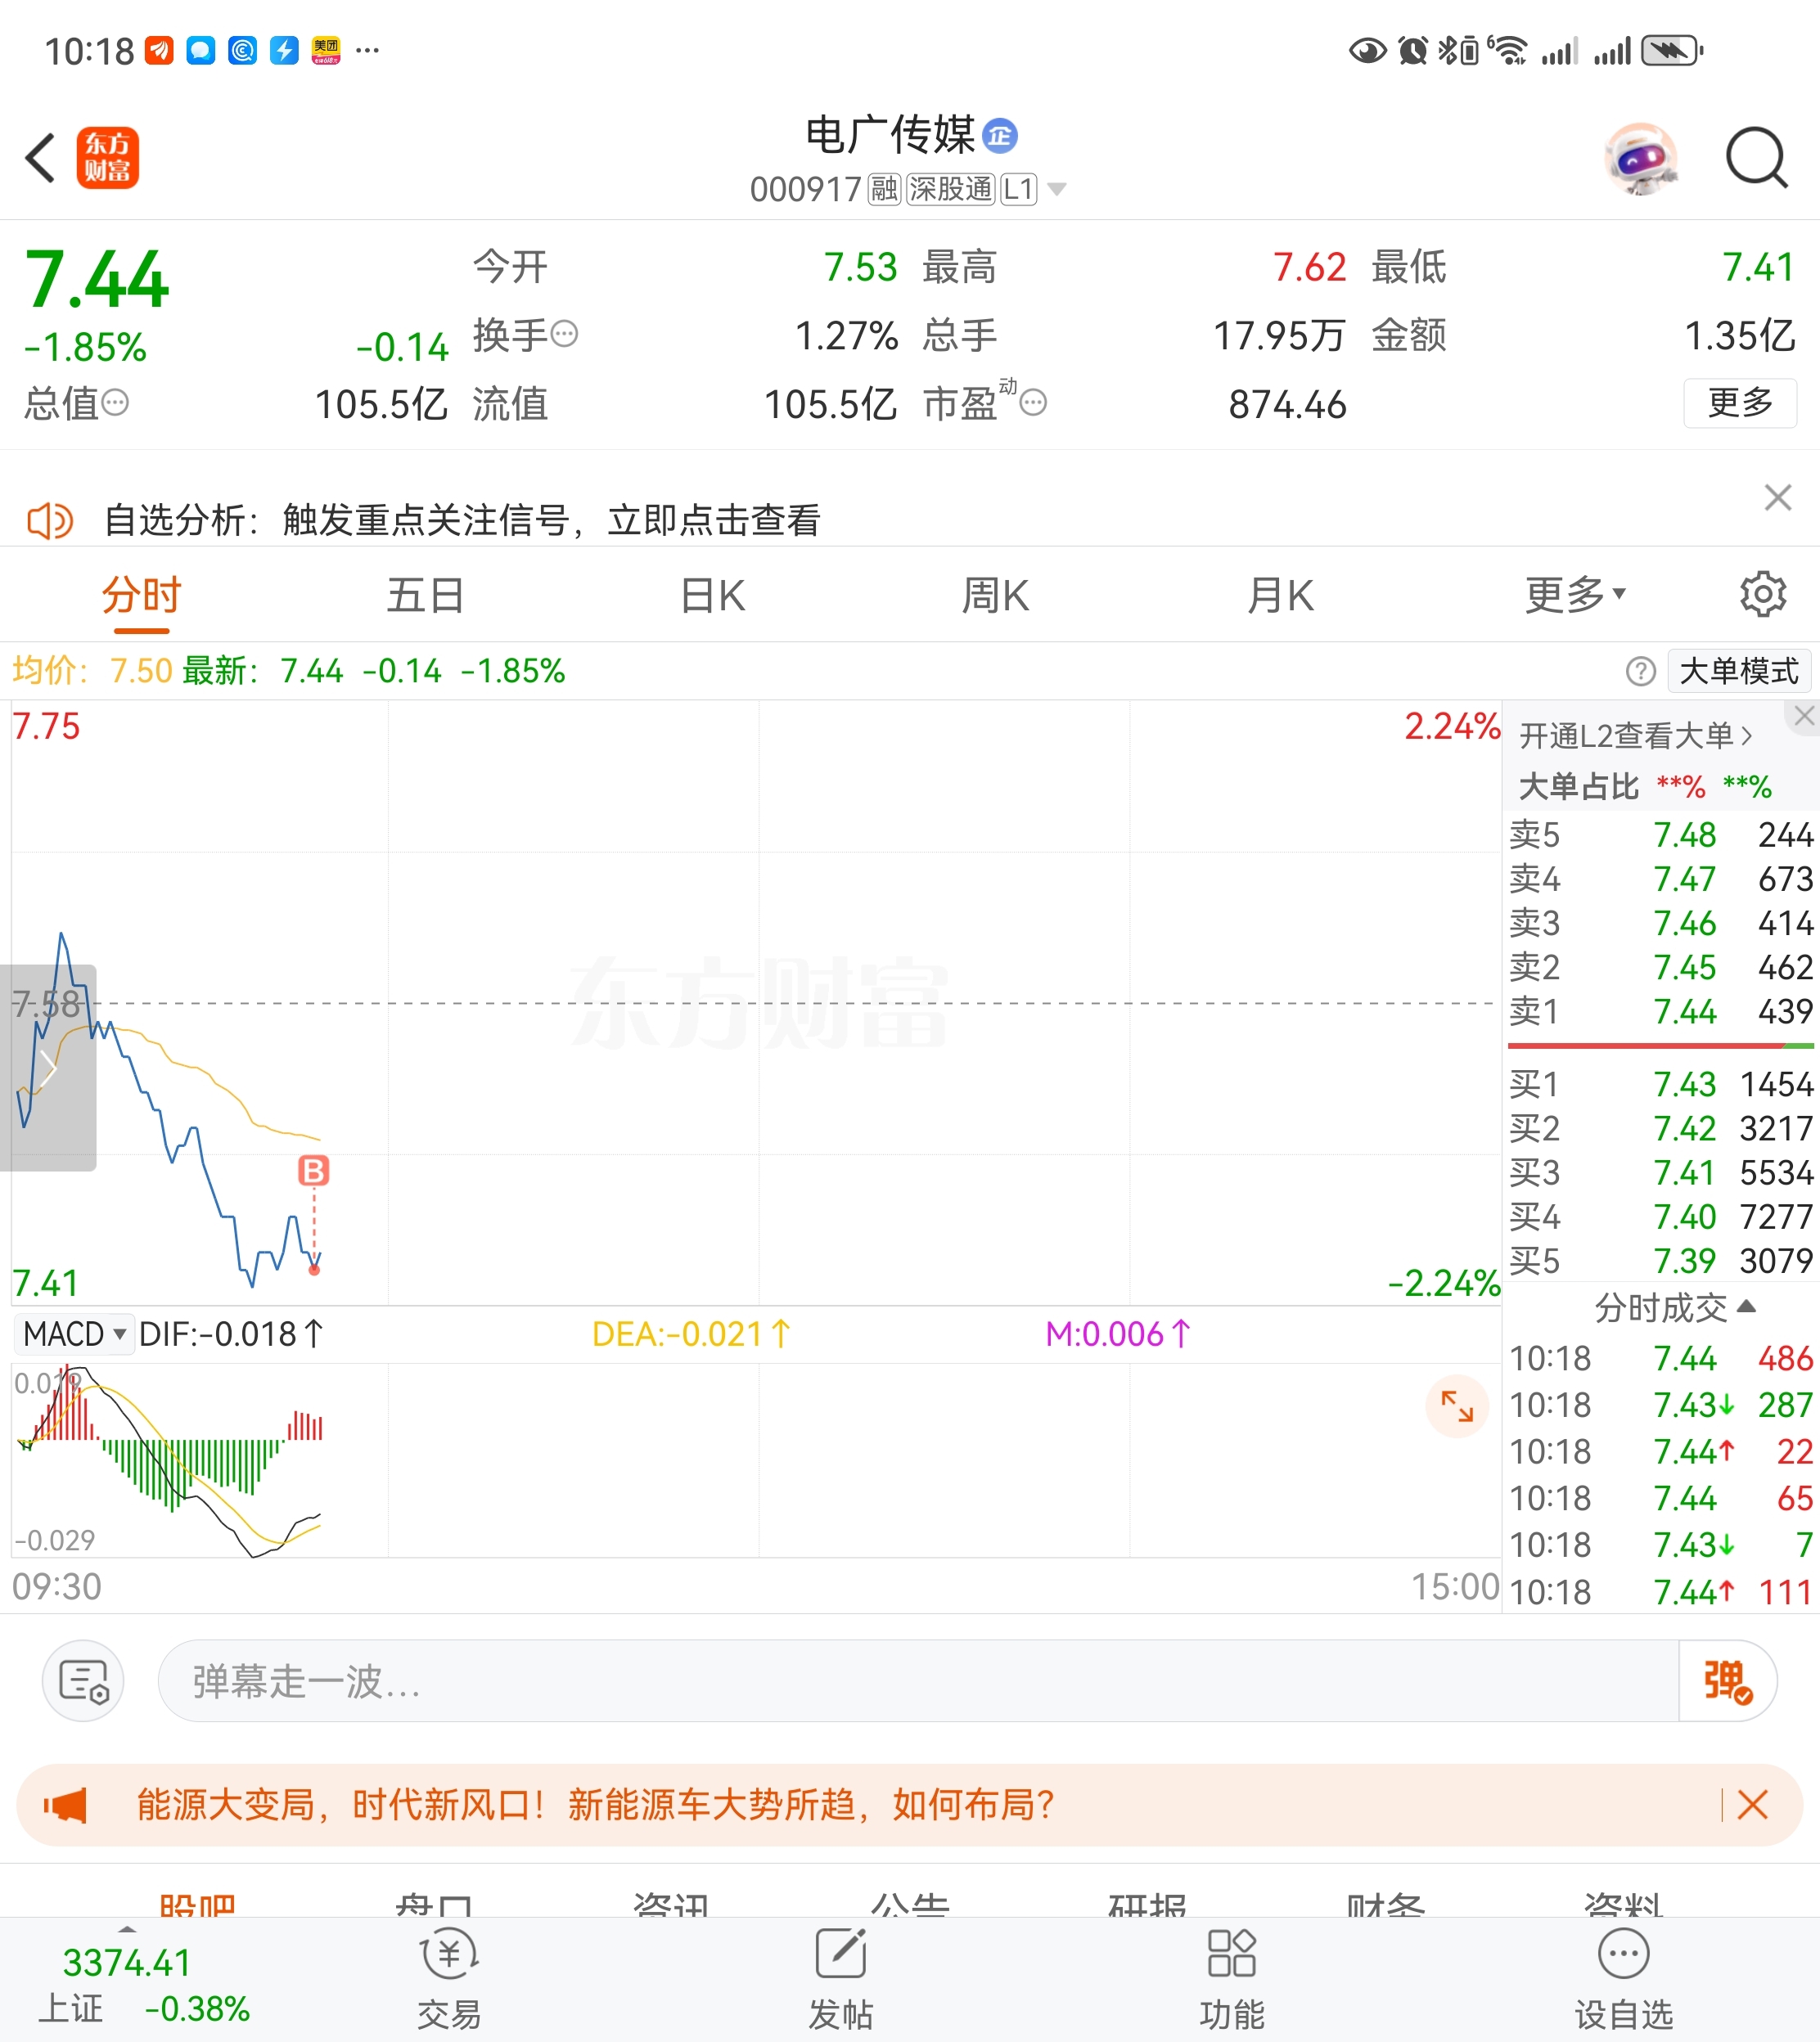This screenshot has width=1820, height=2042.
Task: Select 买4 price 7.40 row
Action: pos(1660,1217)
